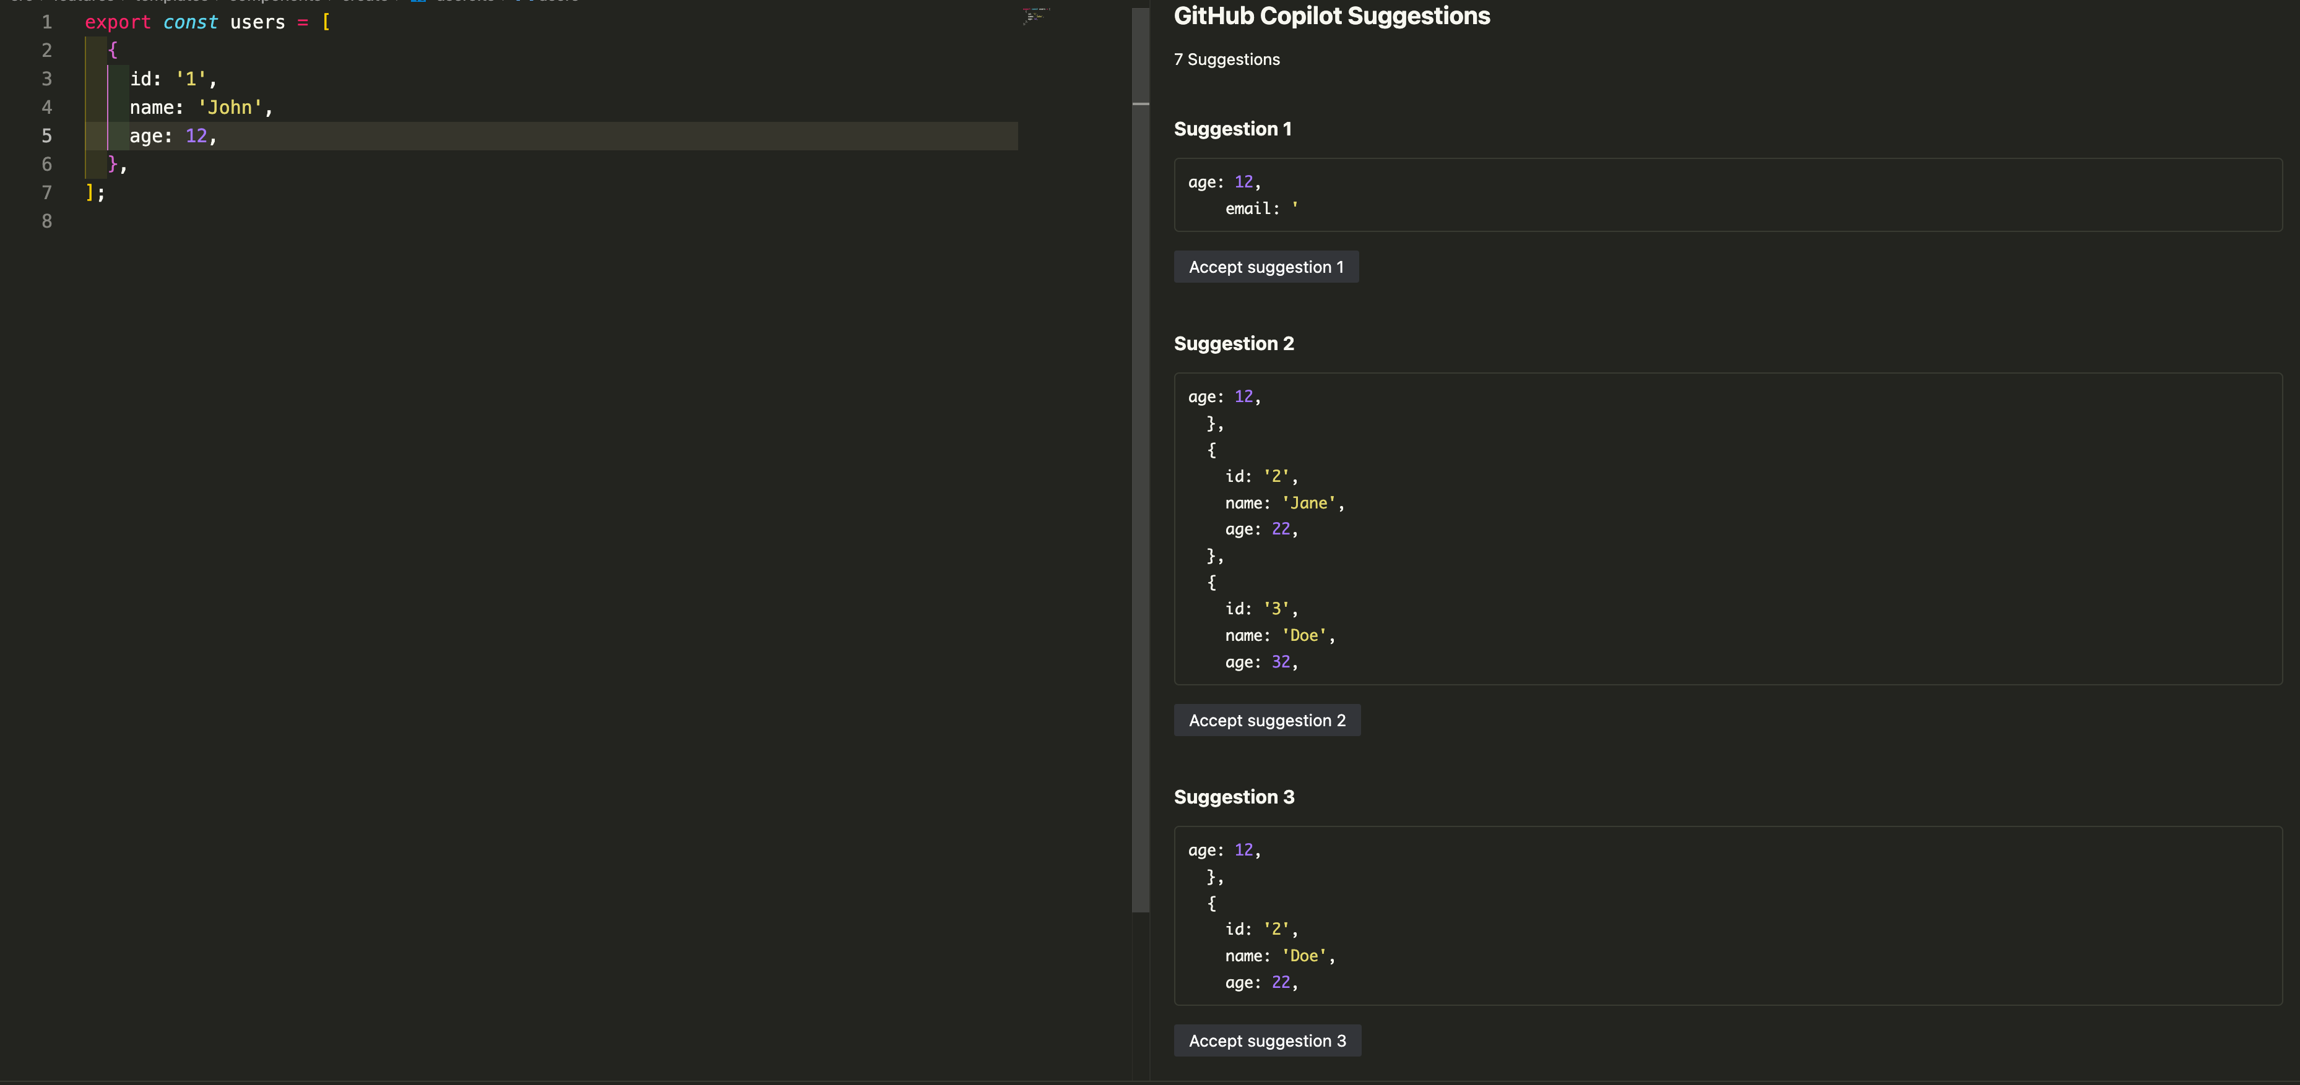Click line number 1 in gutter

coord(46,22)
